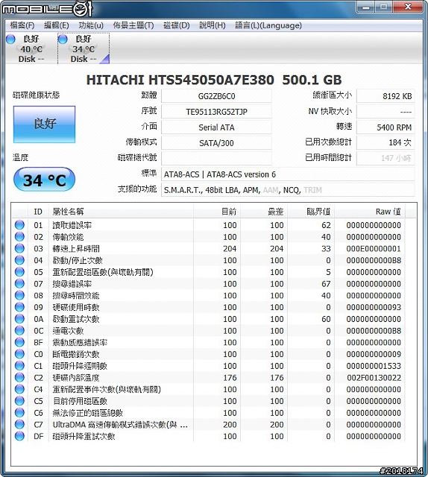Click status icon of attribute DF
428x477 pixels.
point(19,436)
